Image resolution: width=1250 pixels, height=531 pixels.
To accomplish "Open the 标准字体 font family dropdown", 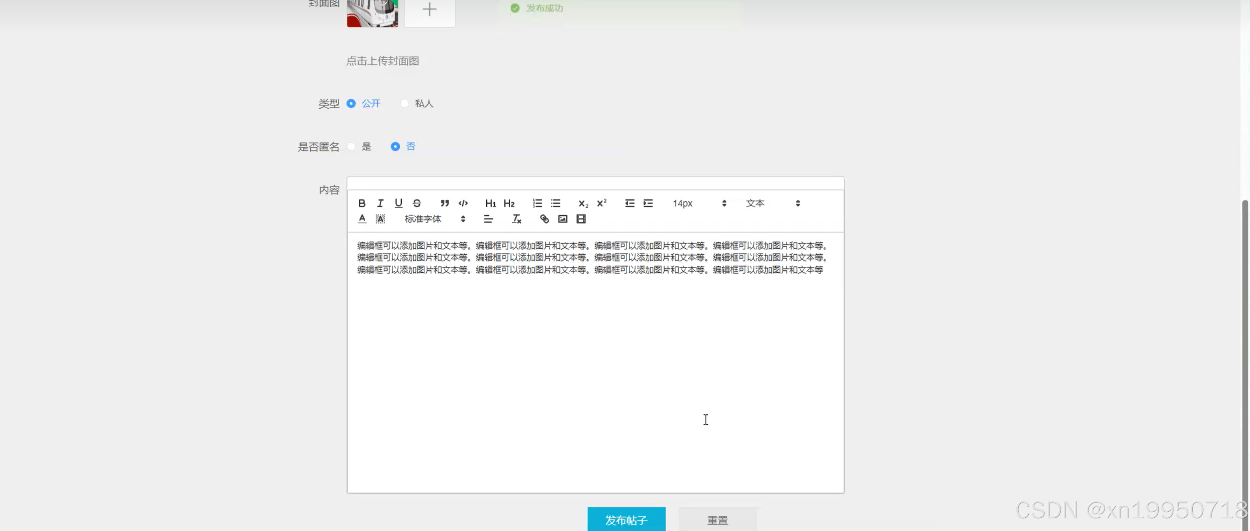I will coord(435,219).
